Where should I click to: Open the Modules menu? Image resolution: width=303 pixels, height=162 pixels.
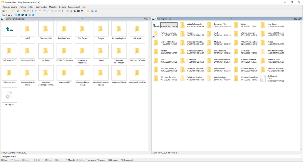(53, 7)
